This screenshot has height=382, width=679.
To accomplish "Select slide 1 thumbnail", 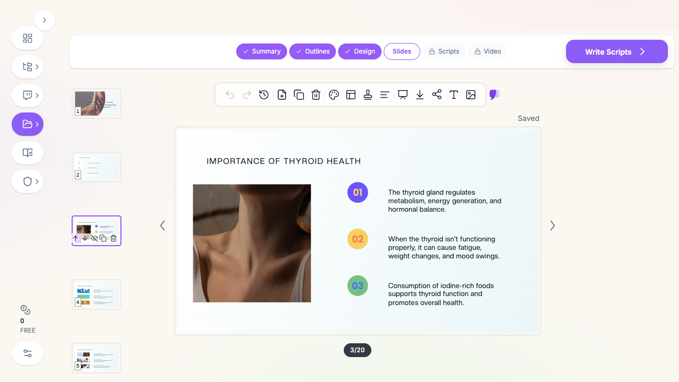I will 97,103.
